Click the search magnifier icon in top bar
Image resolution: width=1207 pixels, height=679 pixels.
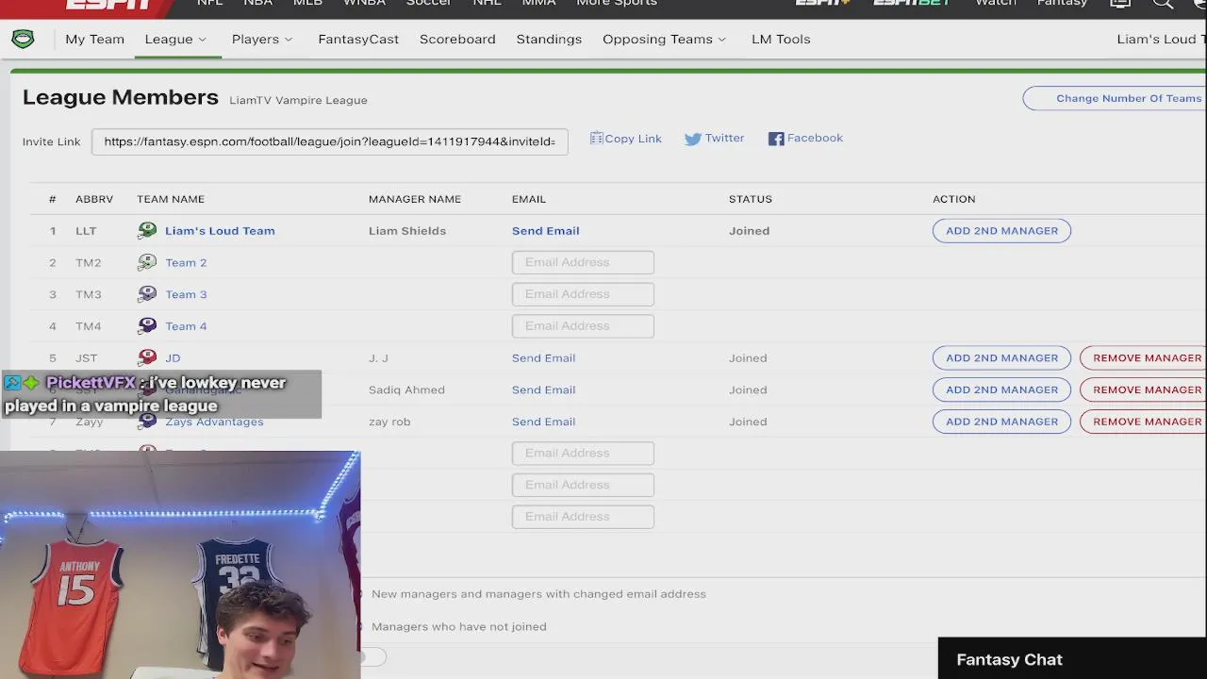coord(1163,4)
